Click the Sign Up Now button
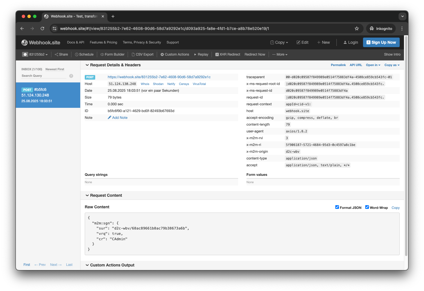The height and width of the screenshot is (291, 424). 381,42
